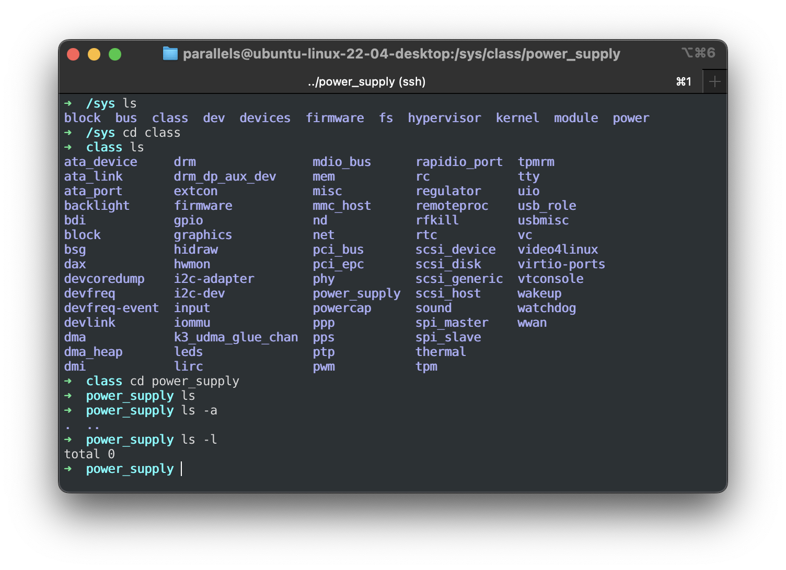Select the thermal entry in the class listing
Viewport: 786px width, 570px height.
click(441, 352)
